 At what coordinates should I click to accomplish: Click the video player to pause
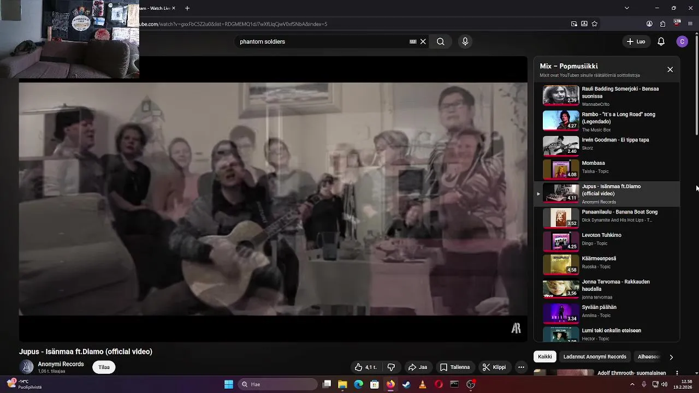point(273,199)
